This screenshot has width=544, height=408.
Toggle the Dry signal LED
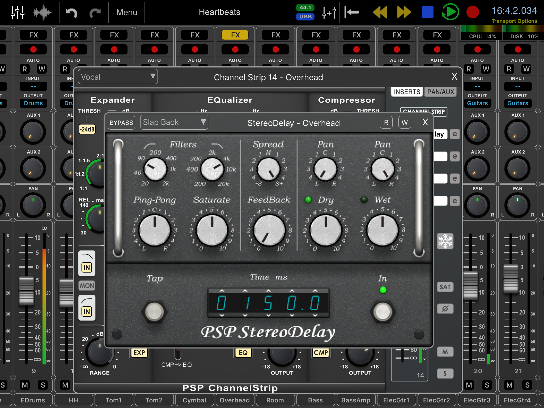point(308,199)
